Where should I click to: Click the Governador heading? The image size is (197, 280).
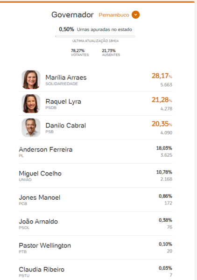pyautogui.click(x=72, y=14)
